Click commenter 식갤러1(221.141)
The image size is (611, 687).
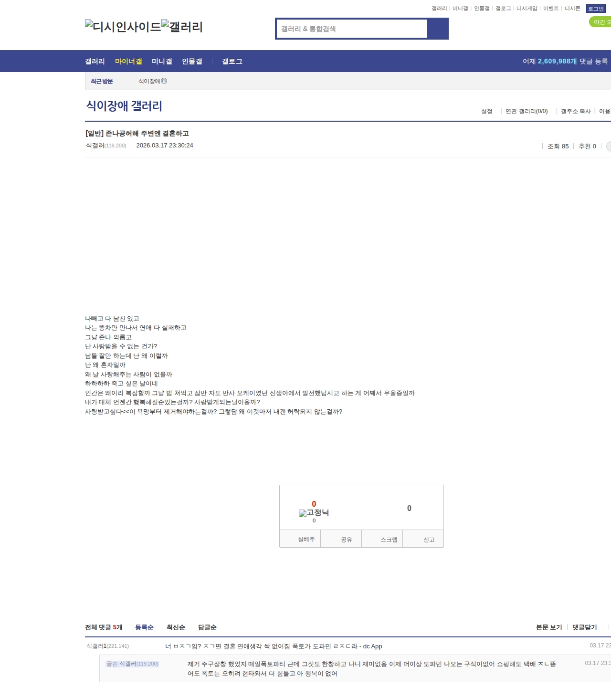click(107, 646)
